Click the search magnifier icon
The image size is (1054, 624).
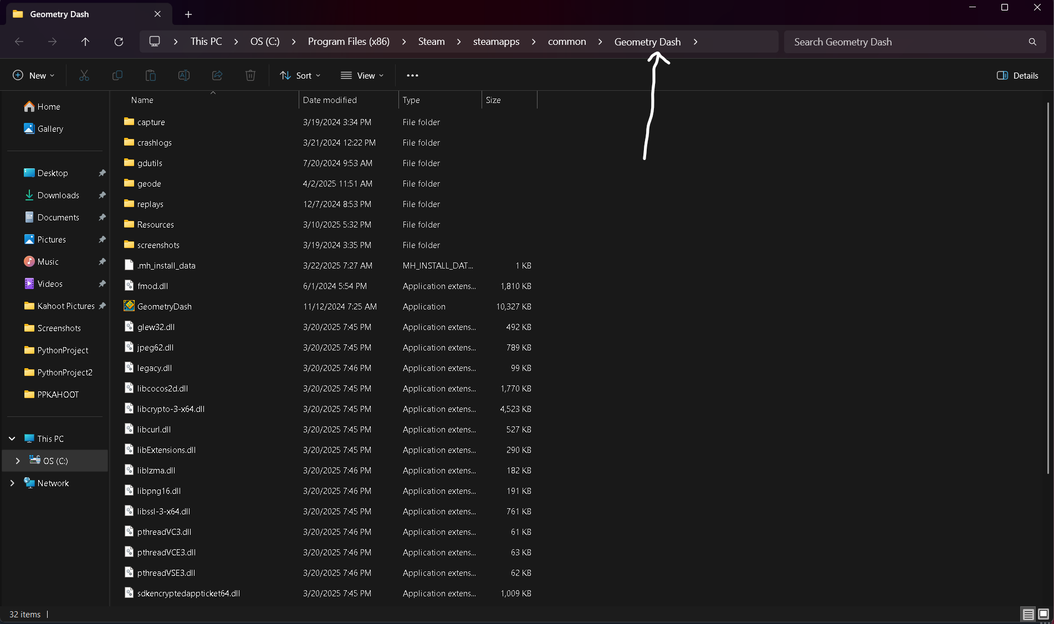point(1032,42)
